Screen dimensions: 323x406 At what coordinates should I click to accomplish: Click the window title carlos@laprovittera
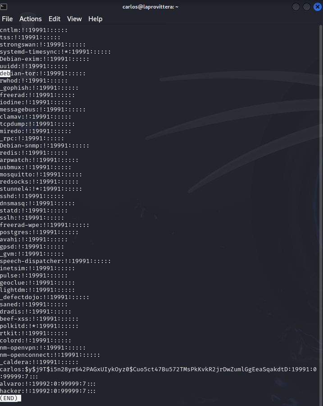150,7
